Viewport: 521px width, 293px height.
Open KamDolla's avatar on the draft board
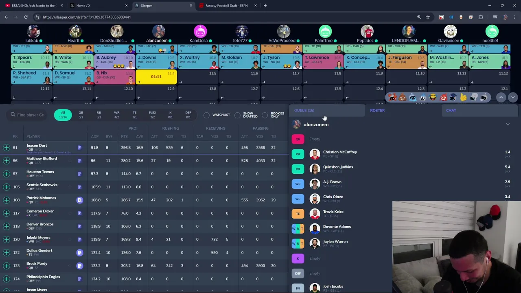point(200,31)
